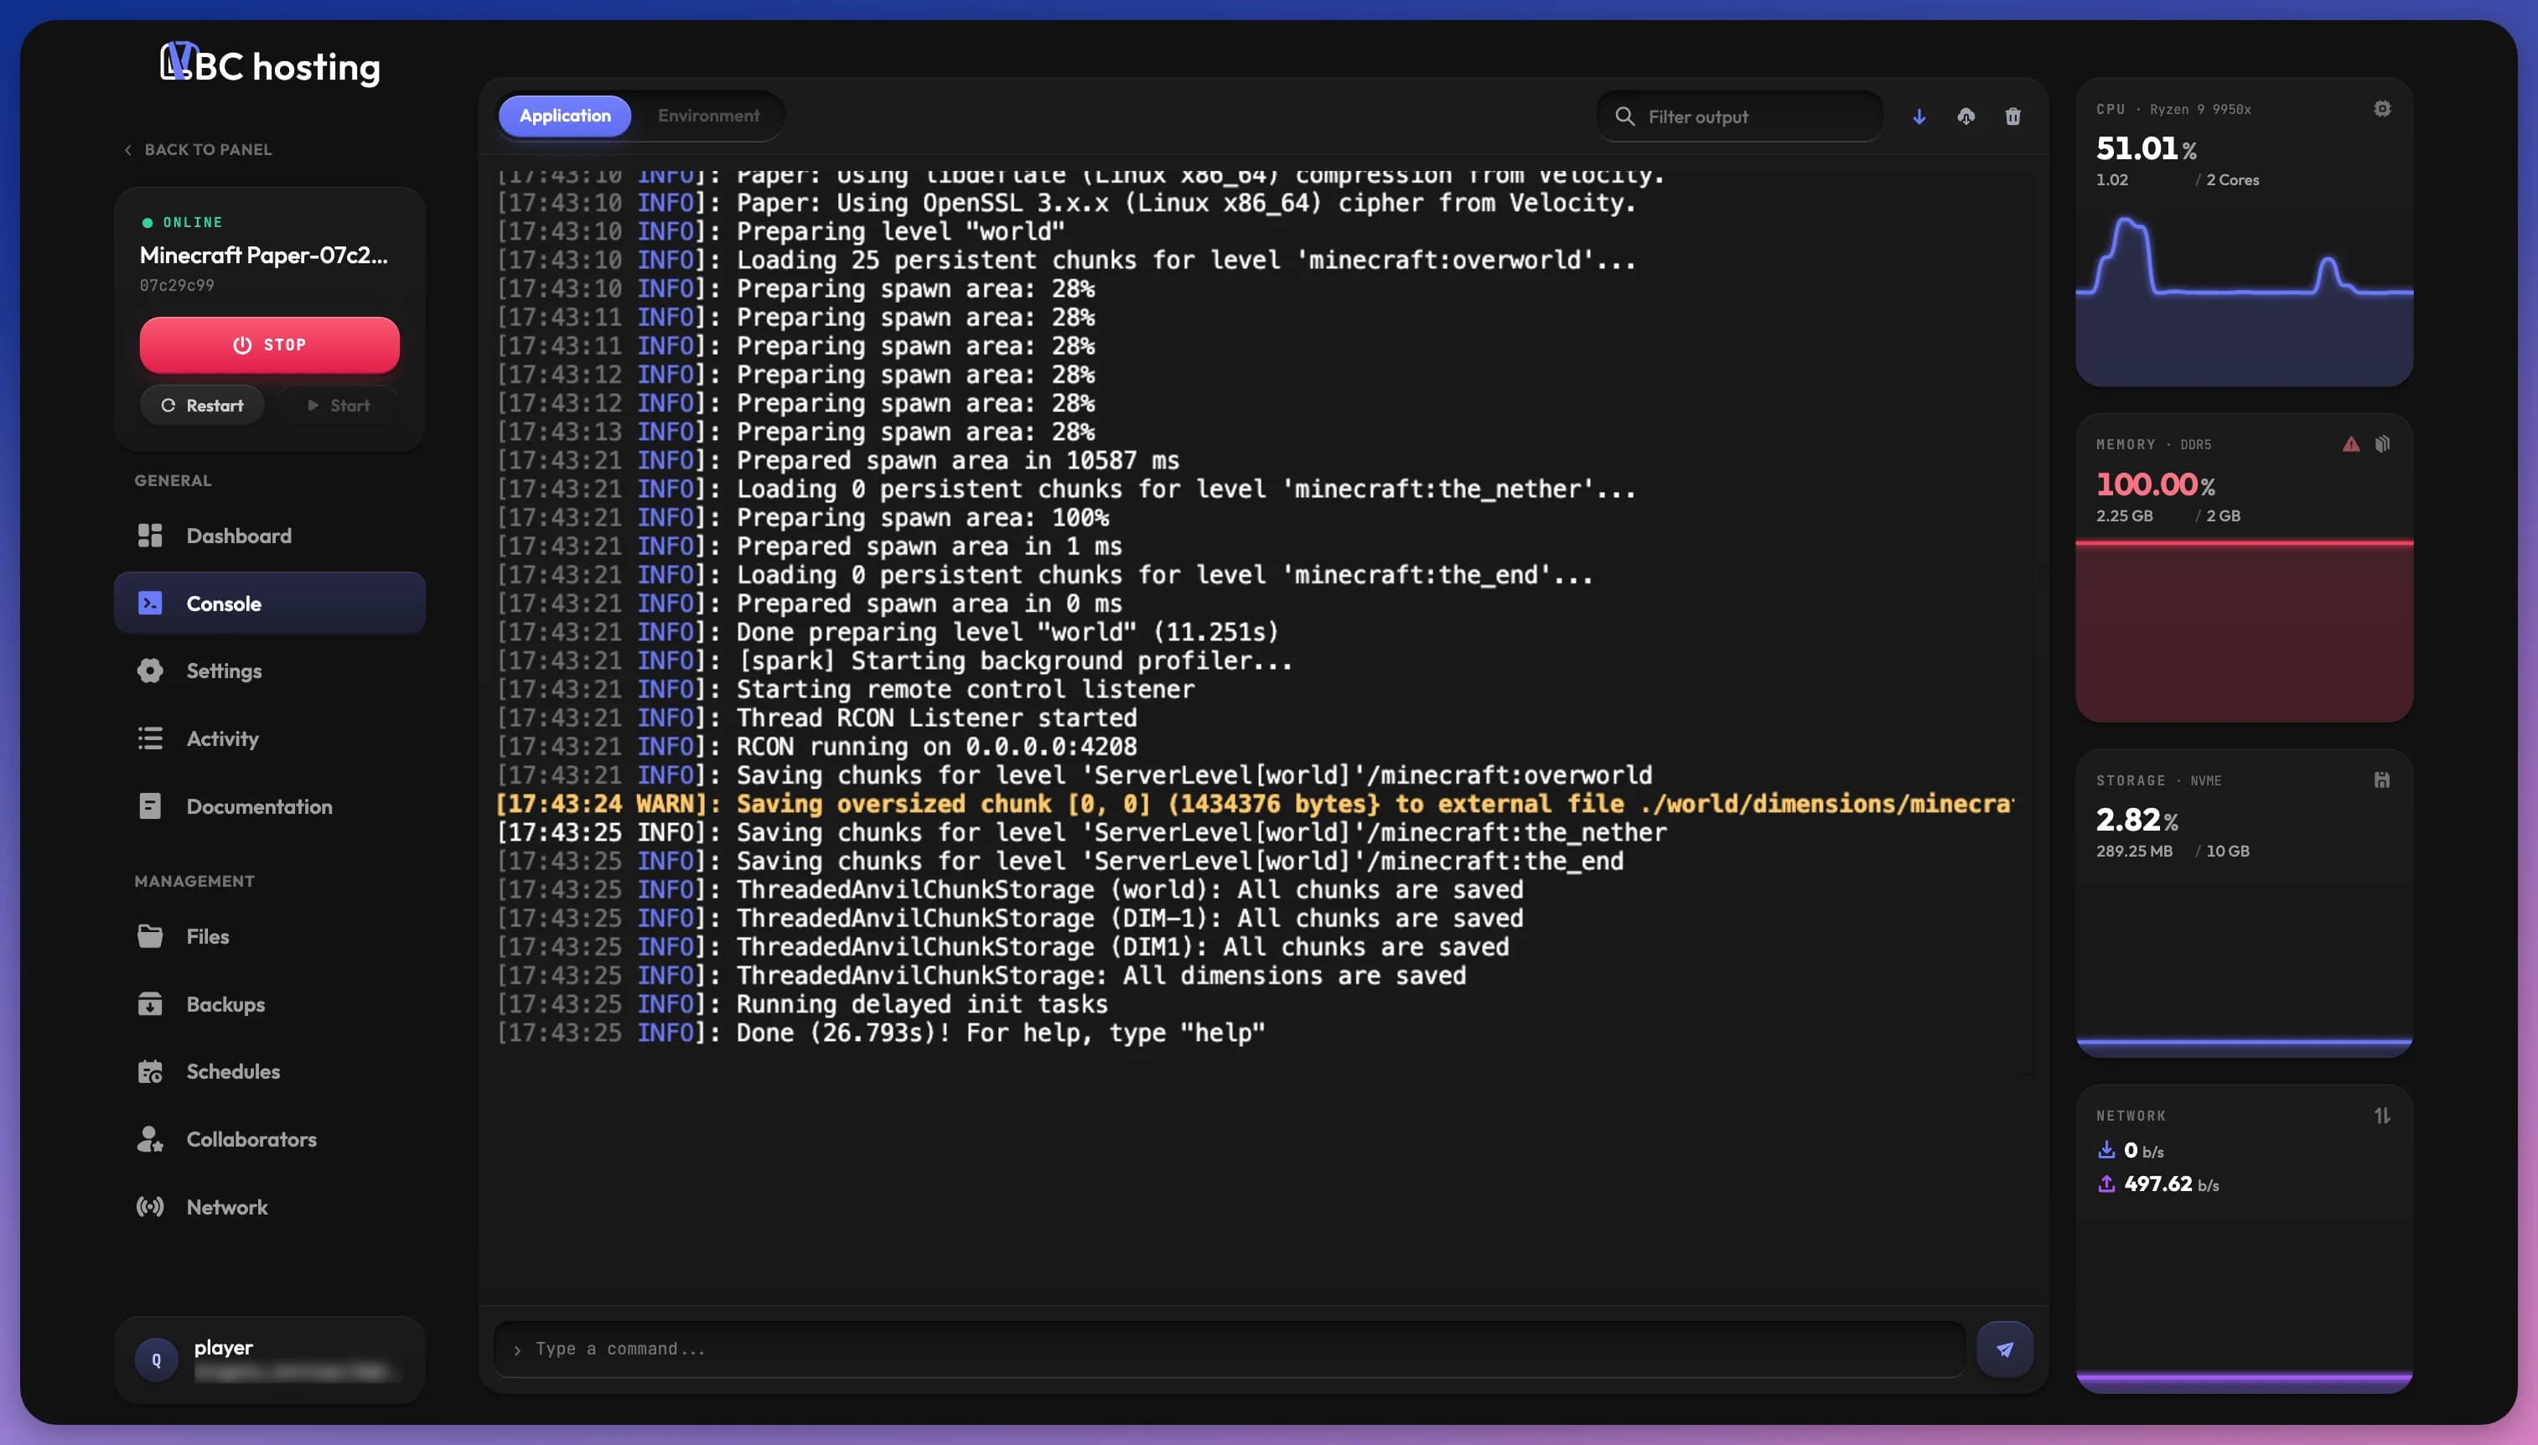Viewport: 2538px width, 1445px height.
Task: Click the 'RCON running on 0.0.0.0:4208' log line
Action: (816, 746)
